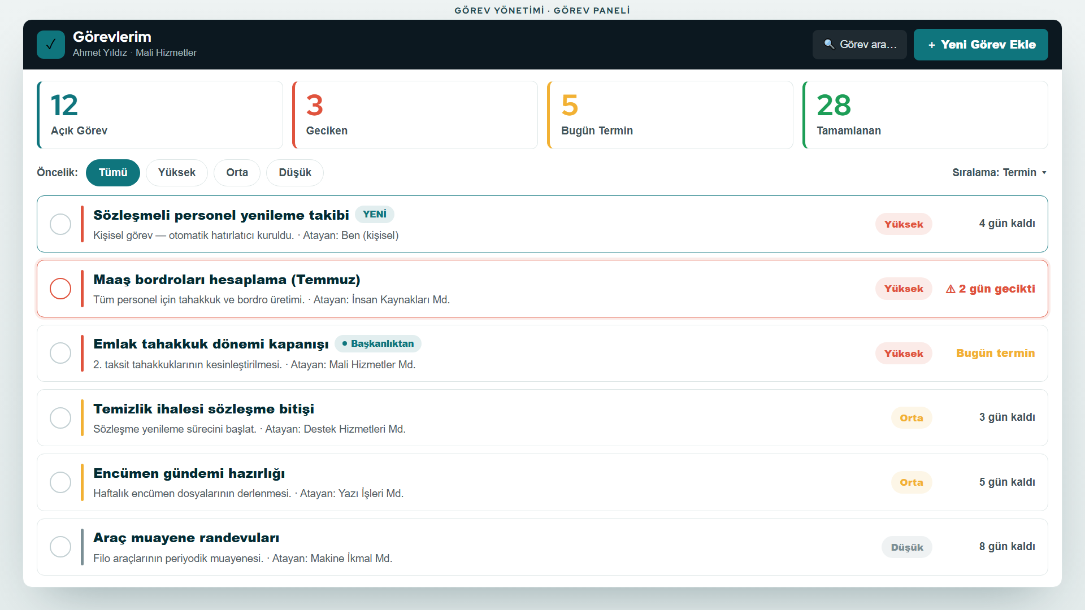The width and height of the screenshot is (1085, 610).
Task: Complete the Temizlik ihalesi sözleşme bitişi task
Action: click(60, 418)
